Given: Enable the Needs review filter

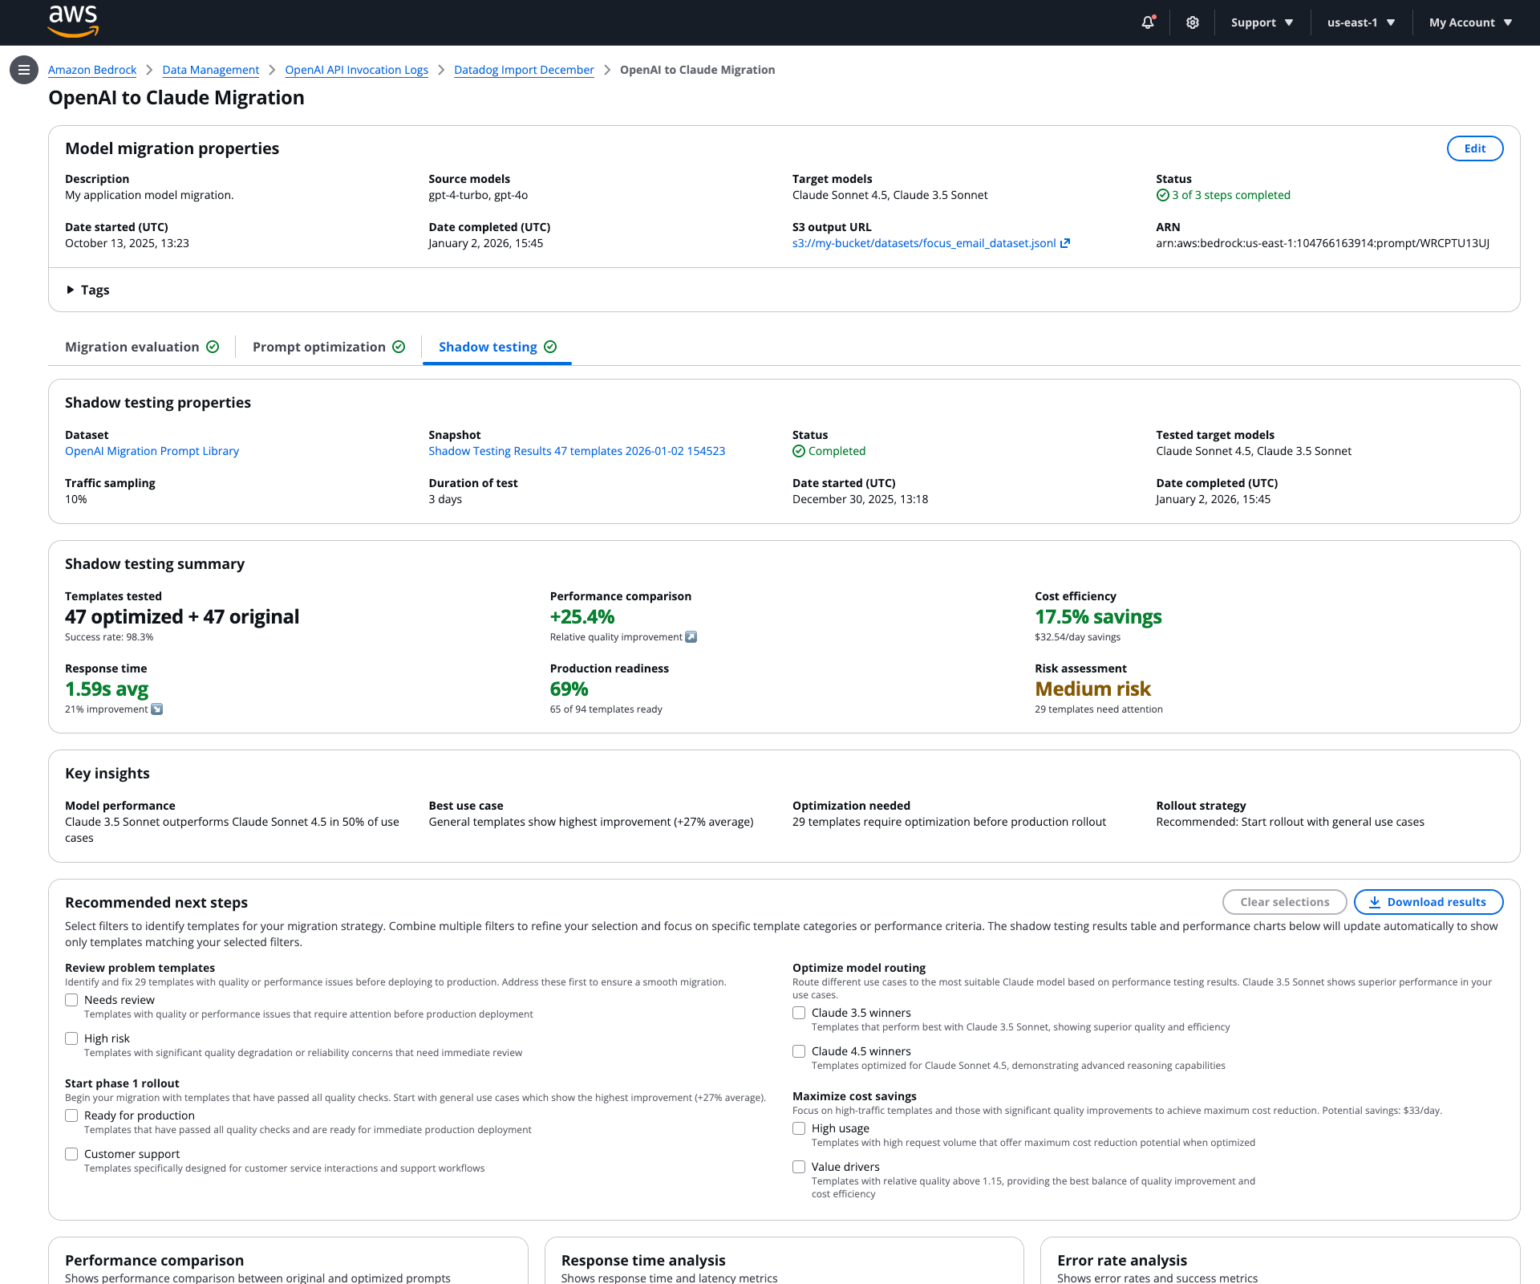Looking at the screenshot, I should (71, 1000).
